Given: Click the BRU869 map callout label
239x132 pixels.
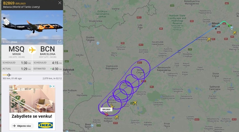Looking at the screenshot, I should [x=106, y=110].
